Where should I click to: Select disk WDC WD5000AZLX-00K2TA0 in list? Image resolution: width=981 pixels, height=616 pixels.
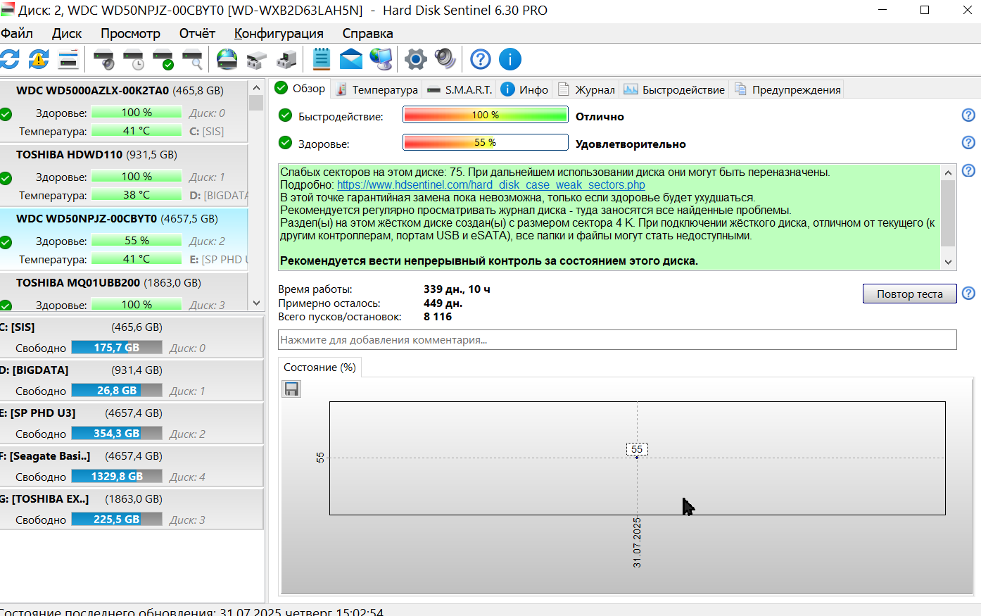tap(123, 111)
